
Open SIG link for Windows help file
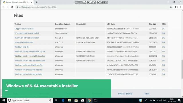point(163,47)
